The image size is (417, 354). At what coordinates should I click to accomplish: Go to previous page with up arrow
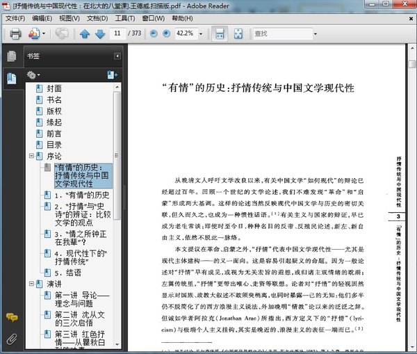tap(85, 33)
